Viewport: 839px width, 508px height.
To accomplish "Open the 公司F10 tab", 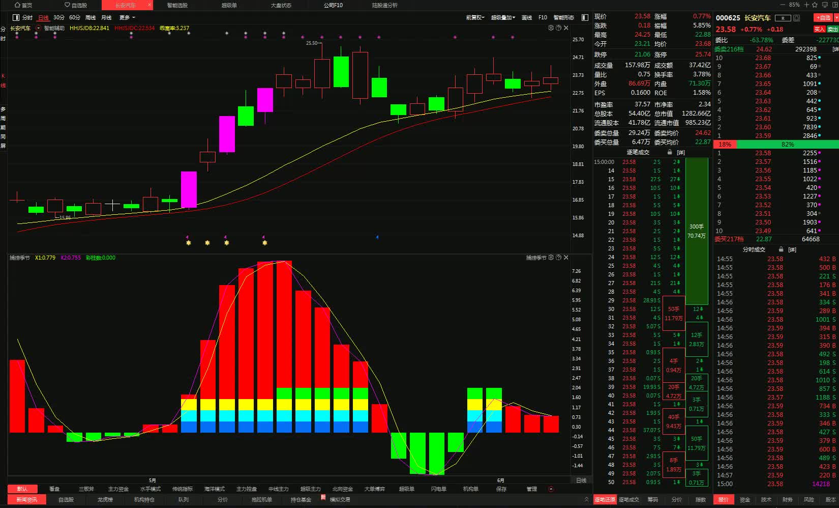I will point(333,5).
